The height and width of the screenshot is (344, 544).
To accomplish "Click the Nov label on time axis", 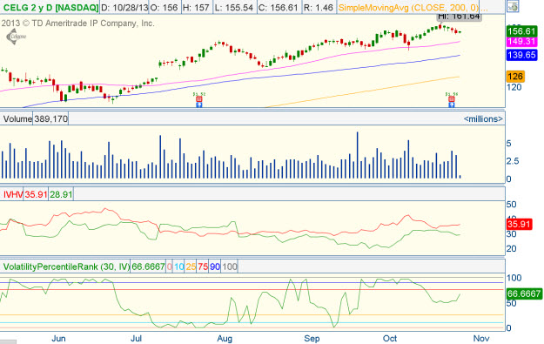I will (481, 339).
